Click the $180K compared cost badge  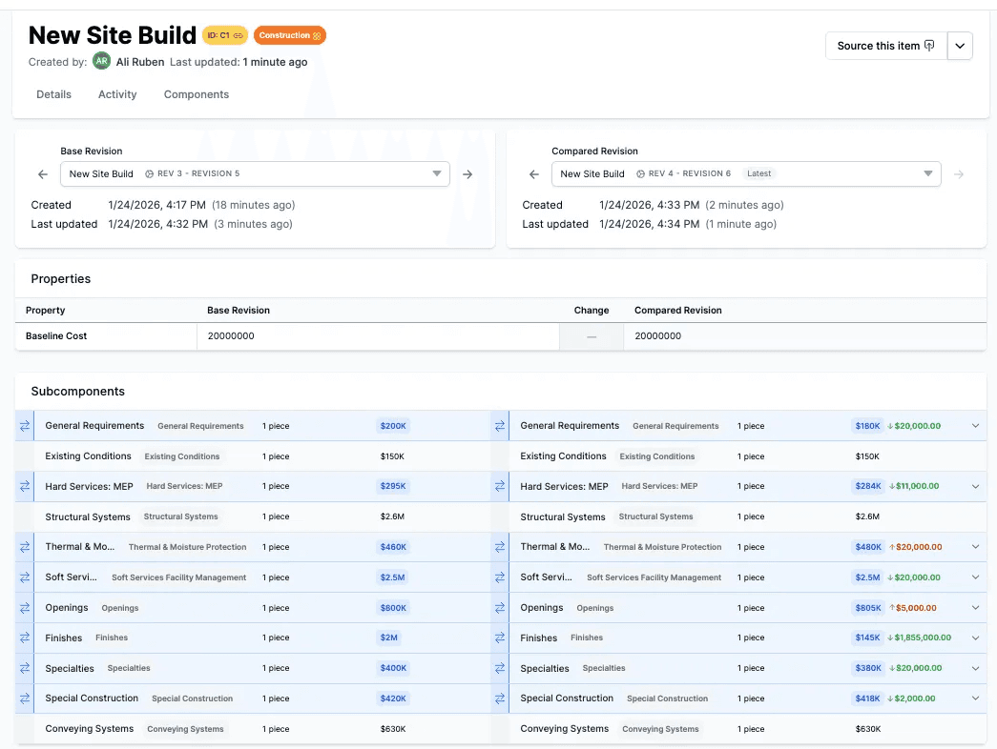click(867, 426)
